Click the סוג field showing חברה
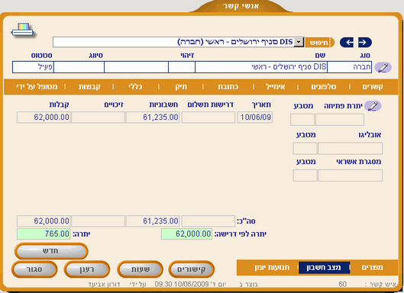 click(x=349, y=67)
